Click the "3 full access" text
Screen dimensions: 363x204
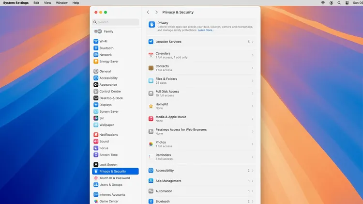pyautogui.click(x=164, y=159)
